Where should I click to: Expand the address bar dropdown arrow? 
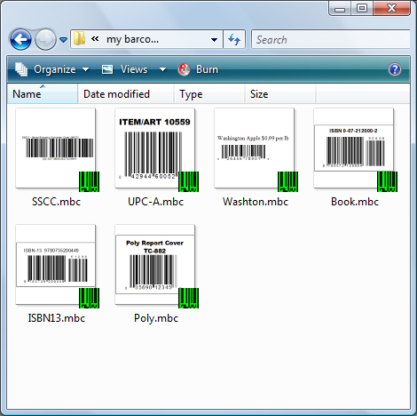(x=214, y=39)
